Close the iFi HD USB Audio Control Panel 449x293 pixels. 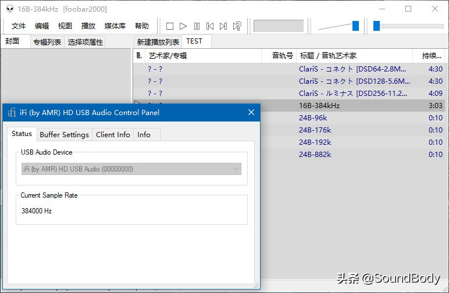click(251, 112)
